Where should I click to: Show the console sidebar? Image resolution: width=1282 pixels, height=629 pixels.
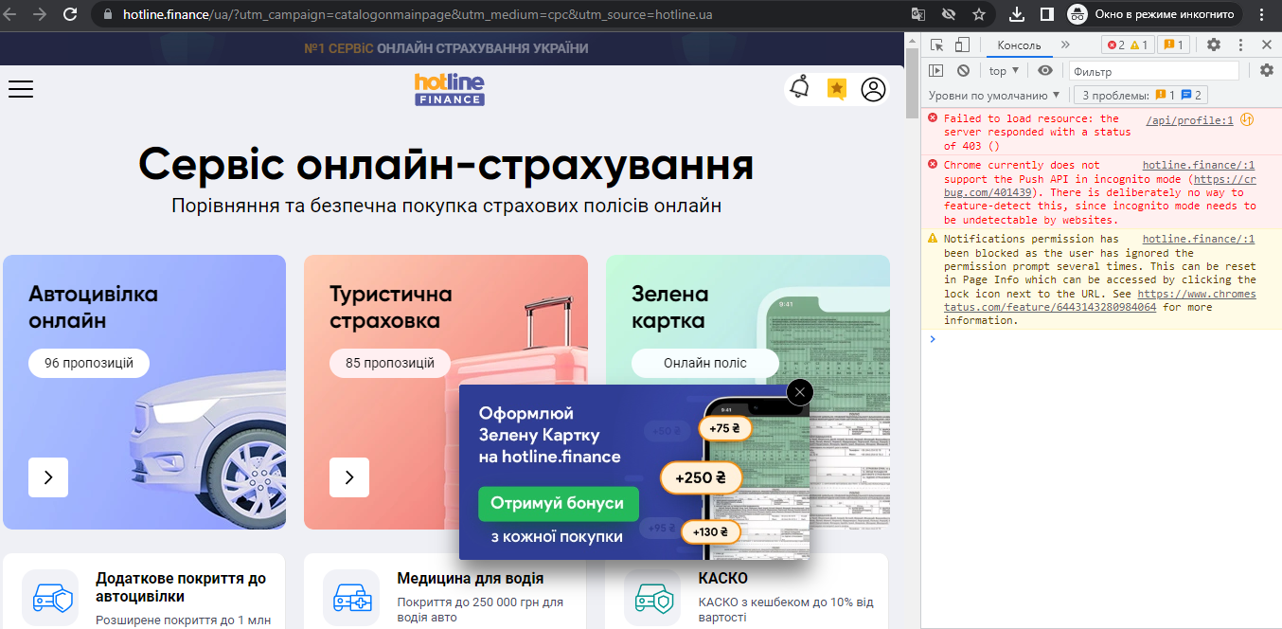click(x=936, y=70)
